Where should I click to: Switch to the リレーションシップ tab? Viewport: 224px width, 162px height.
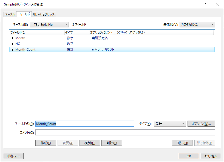point(43,14)
